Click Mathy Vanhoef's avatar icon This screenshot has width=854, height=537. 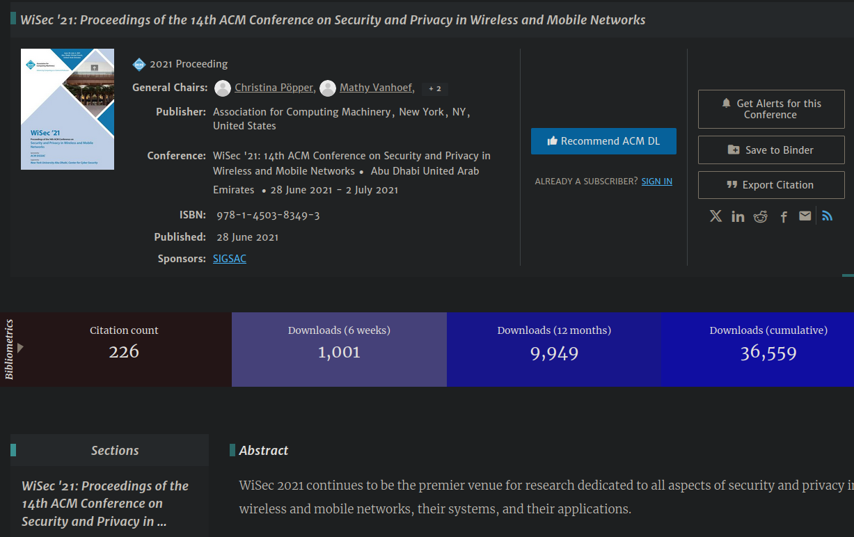point(328,88)
